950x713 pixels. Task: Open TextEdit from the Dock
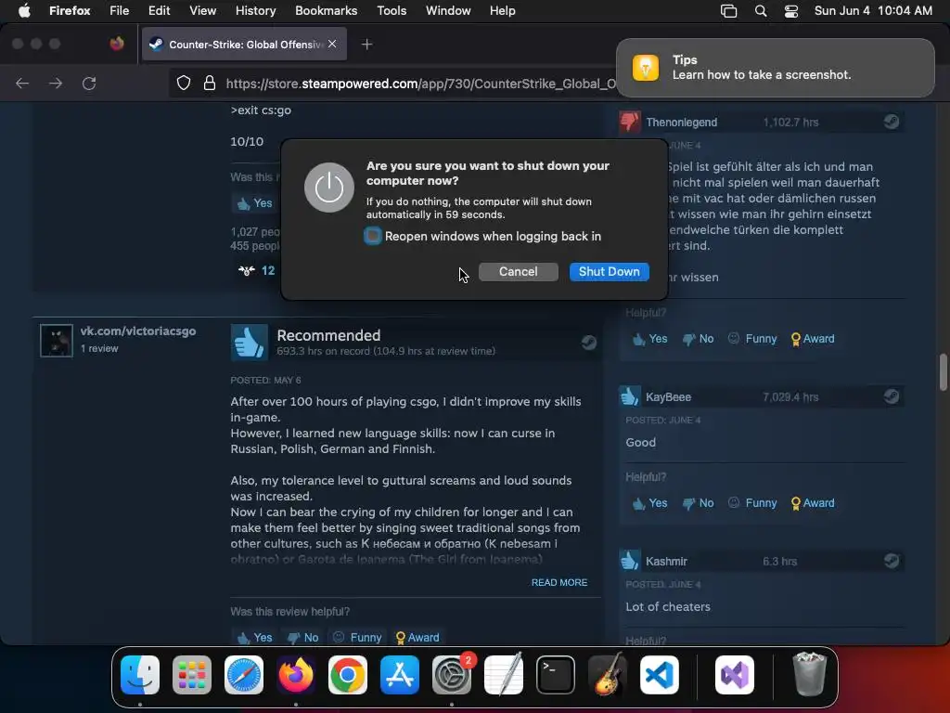(504, 675)
